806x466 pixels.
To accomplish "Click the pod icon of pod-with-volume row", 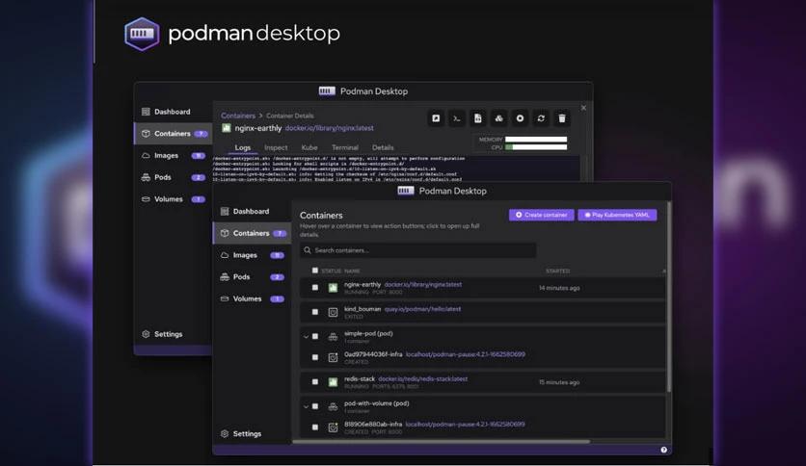I will coord(333,406).
